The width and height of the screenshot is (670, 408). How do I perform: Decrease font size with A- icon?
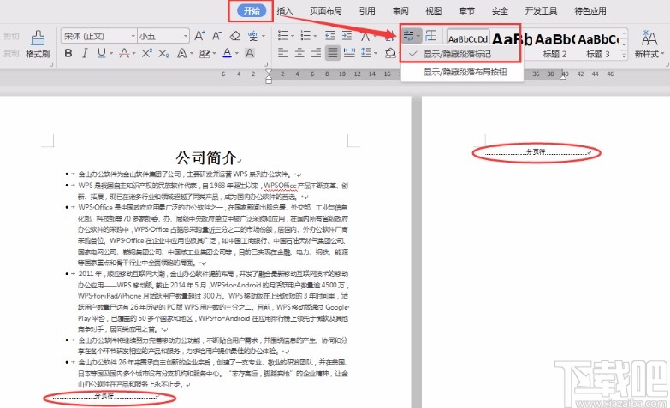tap(217, 36)
